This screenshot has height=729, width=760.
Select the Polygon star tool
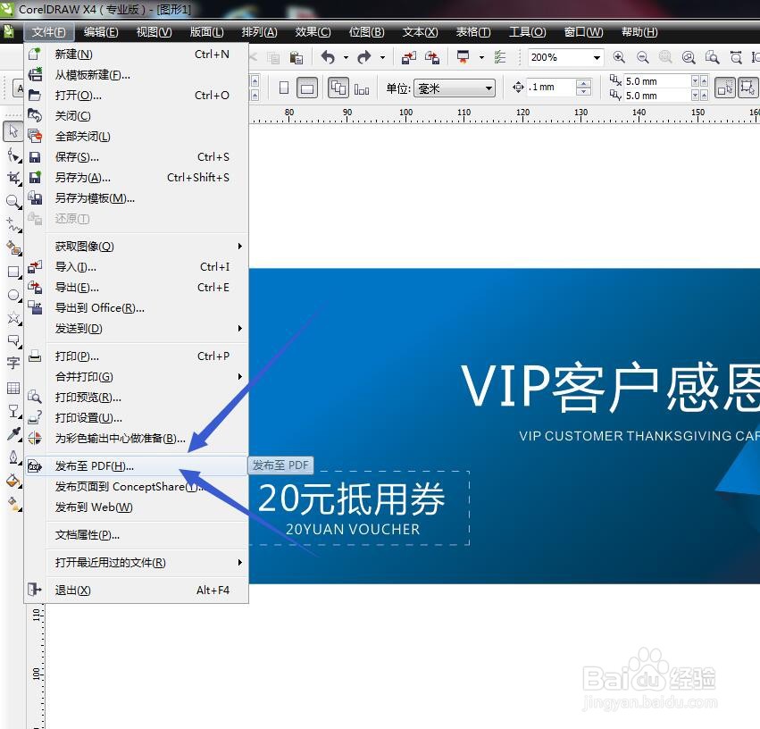point(13,318)
